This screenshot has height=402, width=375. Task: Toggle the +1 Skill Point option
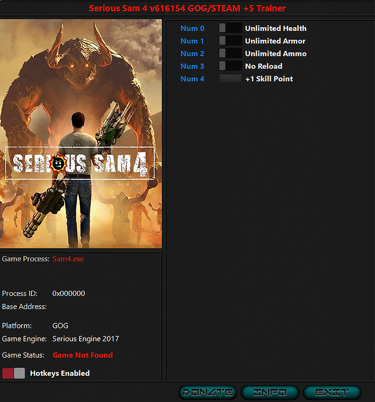click(230, 78)
